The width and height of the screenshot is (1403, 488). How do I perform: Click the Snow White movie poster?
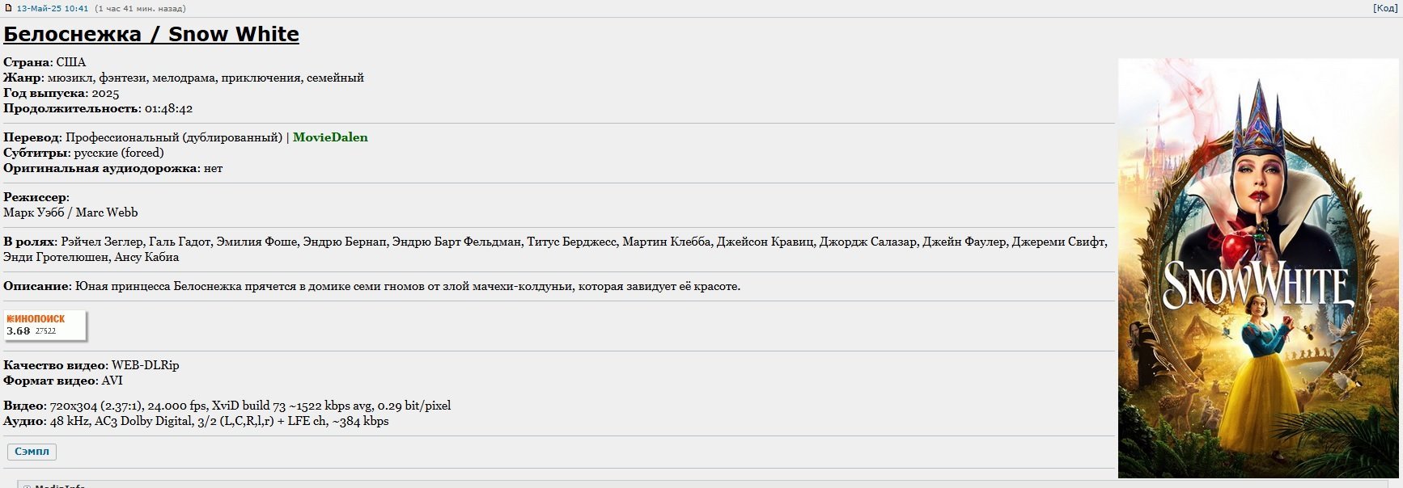1258,268
